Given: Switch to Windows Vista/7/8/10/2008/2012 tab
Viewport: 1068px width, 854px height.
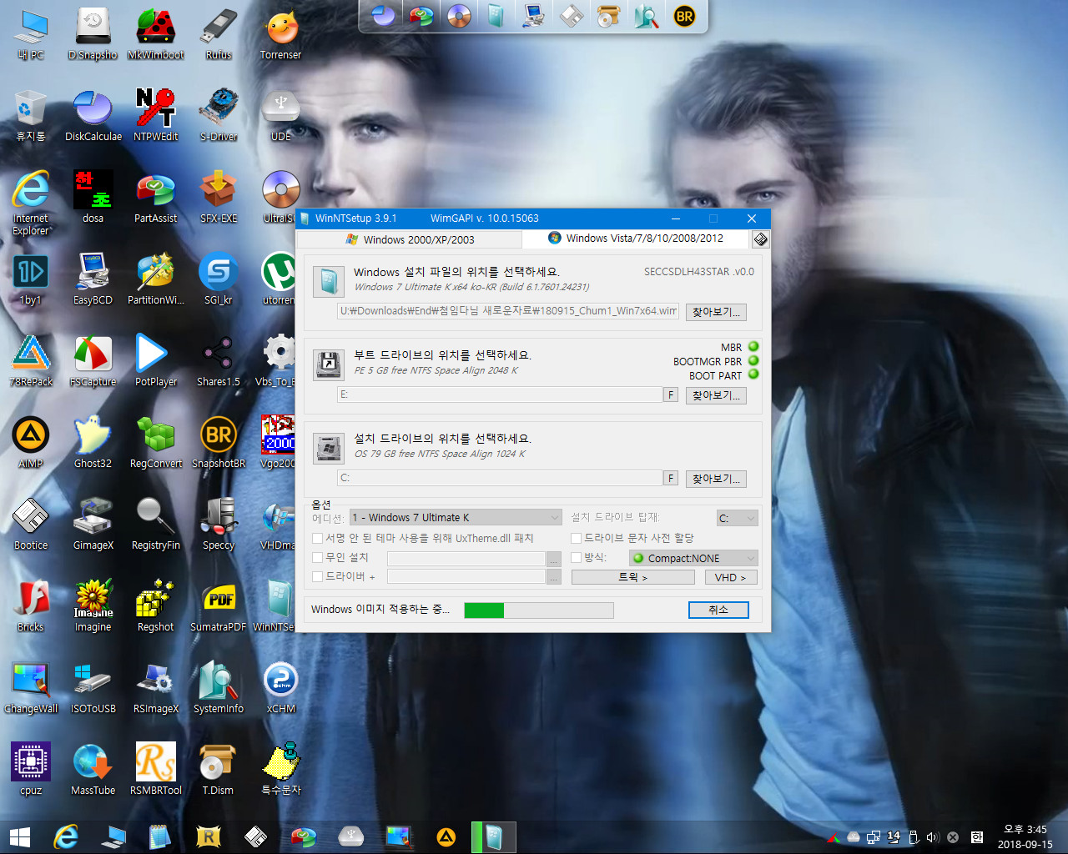Looking at the screenshot, I should coord(636,239).
